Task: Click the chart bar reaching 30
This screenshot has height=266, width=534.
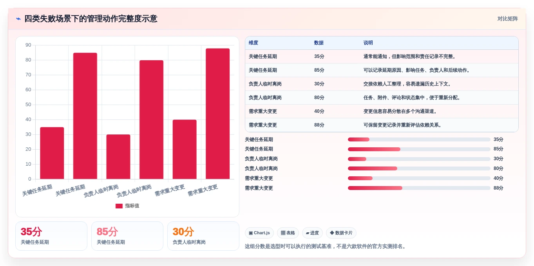Action: tap(118, 157)
